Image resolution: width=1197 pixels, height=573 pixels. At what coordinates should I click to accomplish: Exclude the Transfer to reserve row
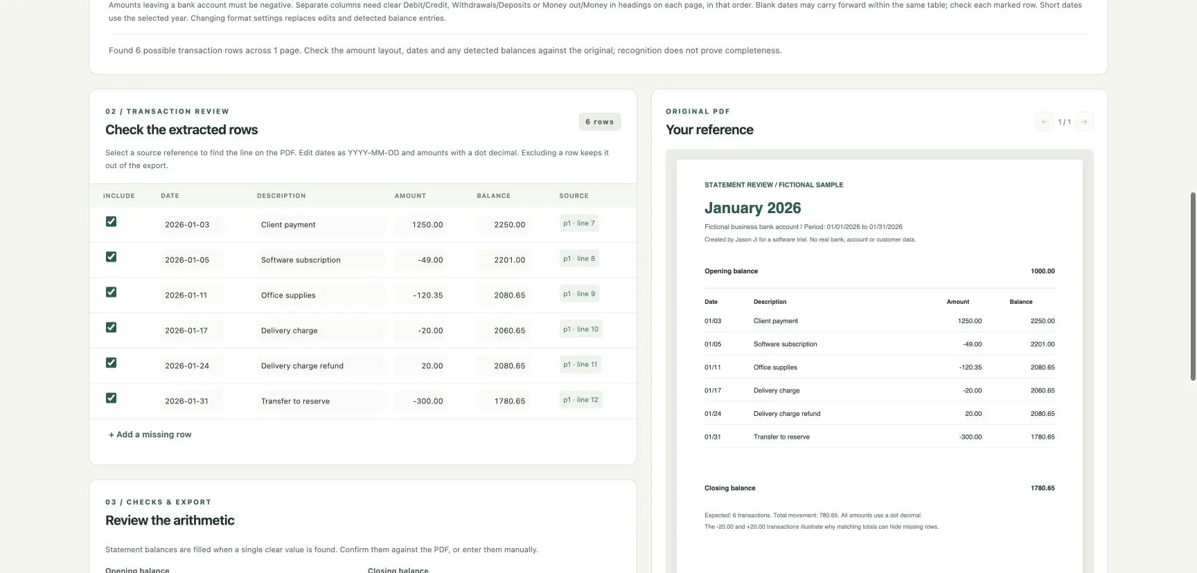coord(111,398)
